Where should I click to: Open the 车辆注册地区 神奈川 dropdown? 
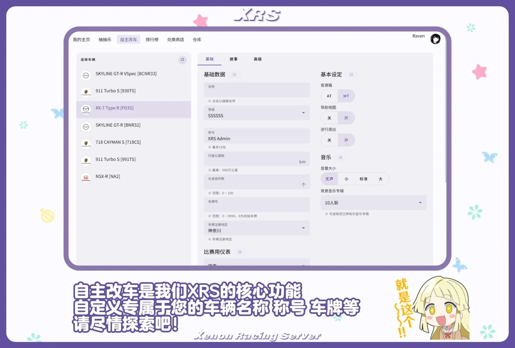coord(303,228)
